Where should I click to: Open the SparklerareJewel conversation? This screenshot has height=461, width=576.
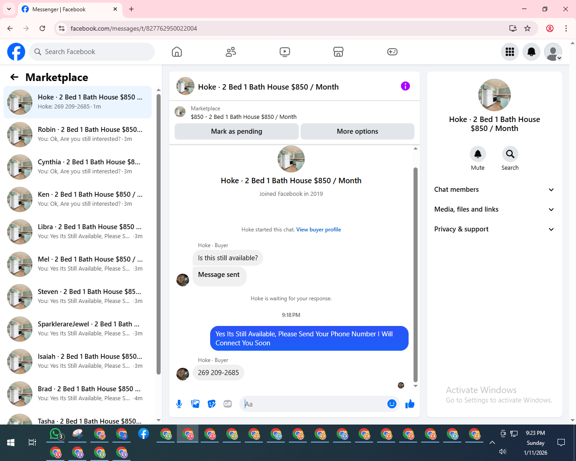coord(77,329)
